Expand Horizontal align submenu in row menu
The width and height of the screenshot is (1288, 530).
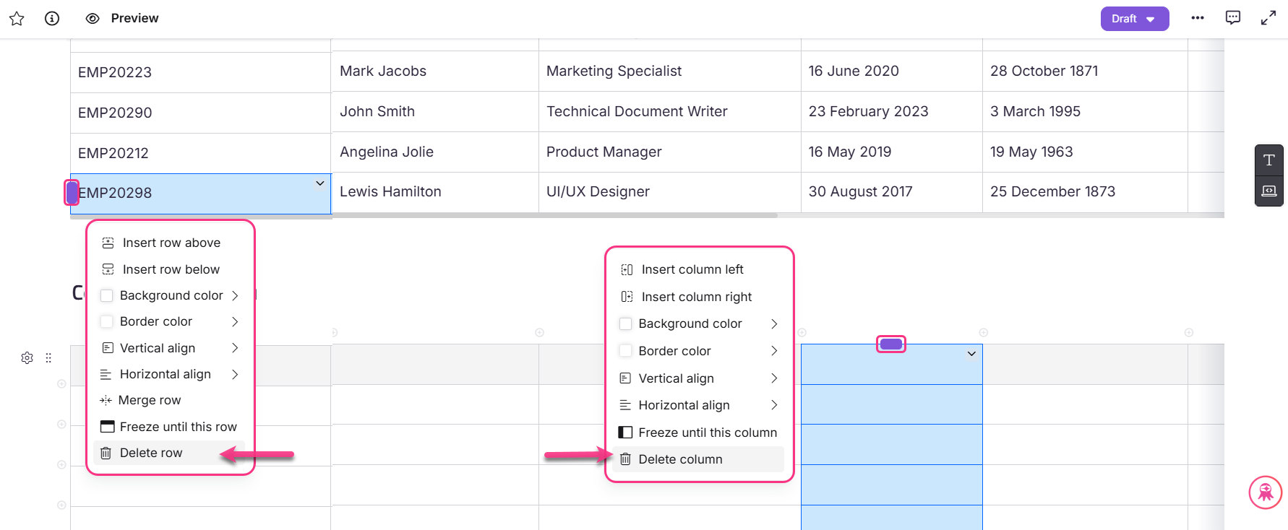click(235, 374)
